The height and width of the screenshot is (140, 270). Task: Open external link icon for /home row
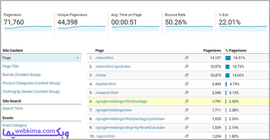point(186,75)
